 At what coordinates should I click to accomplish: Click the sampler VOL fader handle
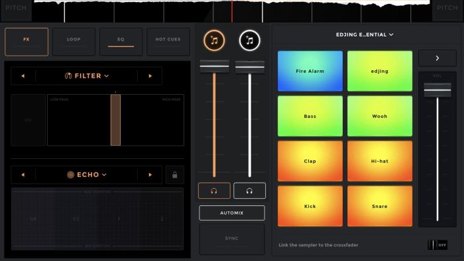[437, 90]
